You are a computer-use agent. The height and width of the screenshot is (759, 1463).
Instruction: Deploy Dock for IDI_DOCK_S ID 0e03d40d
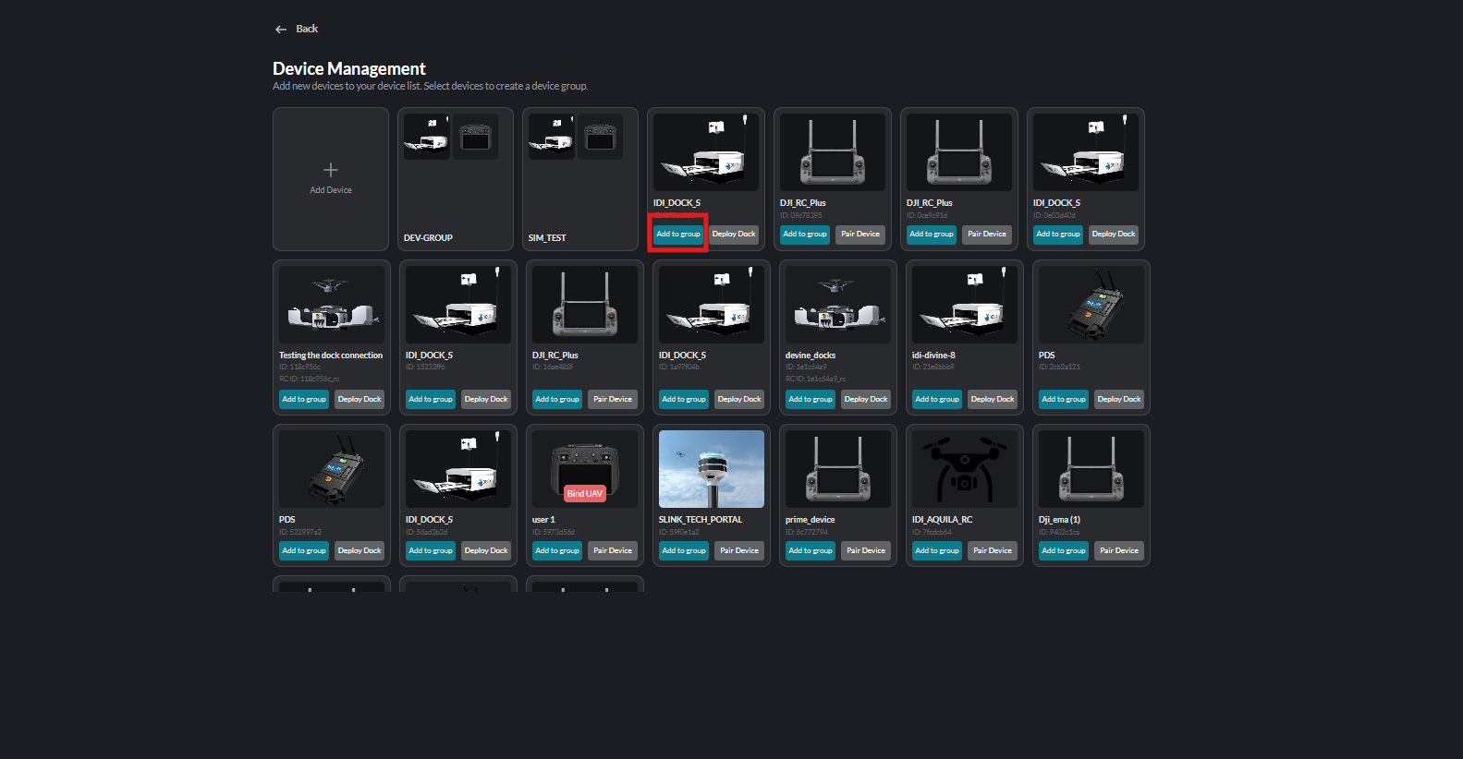coord(1114,235)
